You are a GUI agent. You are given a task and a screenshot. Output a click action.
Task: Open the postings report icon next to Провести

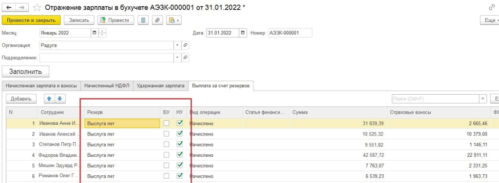[x=143, y=20]
